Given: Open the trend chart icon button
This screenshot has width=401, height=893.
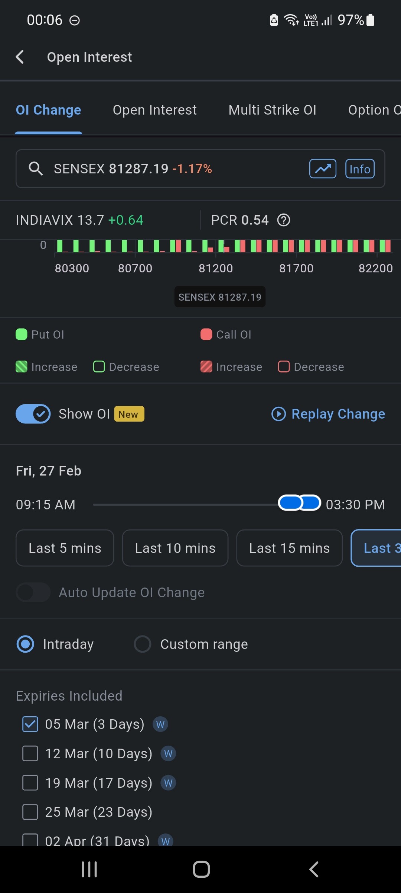Looking at the screenshot, I should click(323, 169).
